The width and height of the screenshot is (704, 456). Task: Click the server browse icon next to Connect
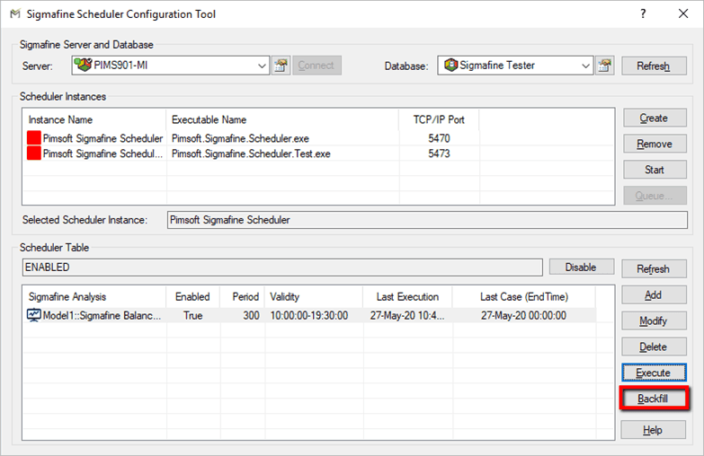[281, 66]
